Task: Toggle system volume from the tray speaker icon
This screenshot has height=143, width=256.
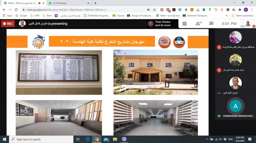Action: tap(221, 139)
